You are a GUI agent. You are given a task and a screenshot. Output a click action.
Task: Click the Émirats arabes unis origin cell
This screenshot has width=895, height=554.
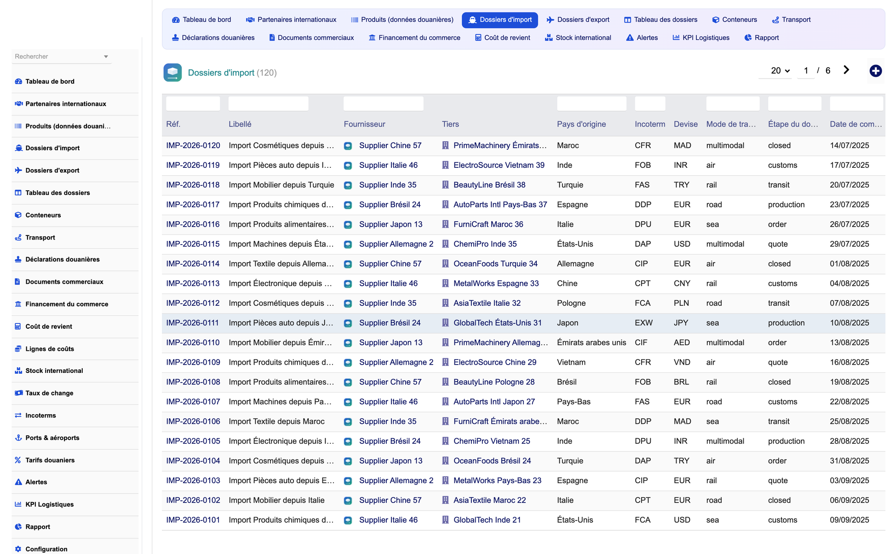point(591,343)
